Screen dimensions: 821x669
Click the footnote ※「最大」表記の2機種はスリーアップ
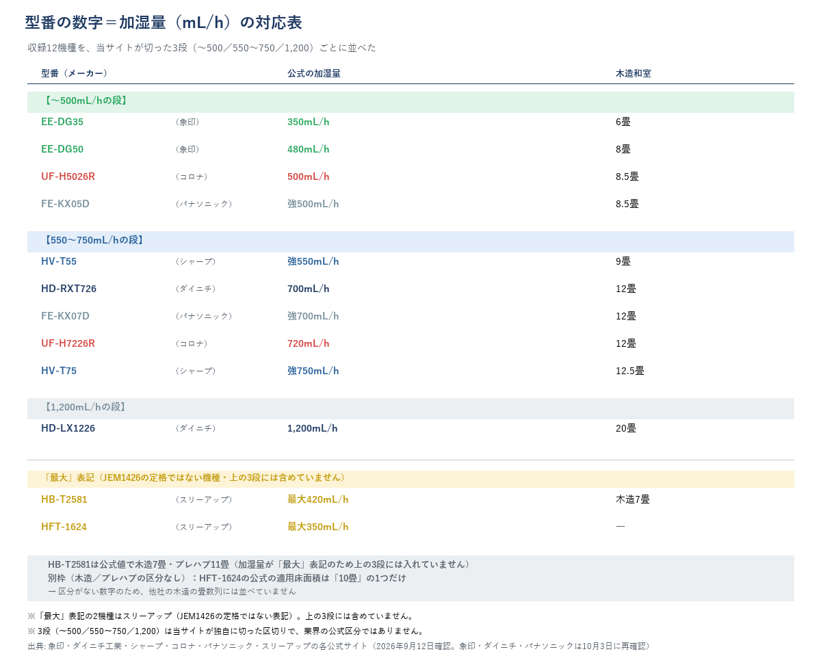tap(221, 616)
